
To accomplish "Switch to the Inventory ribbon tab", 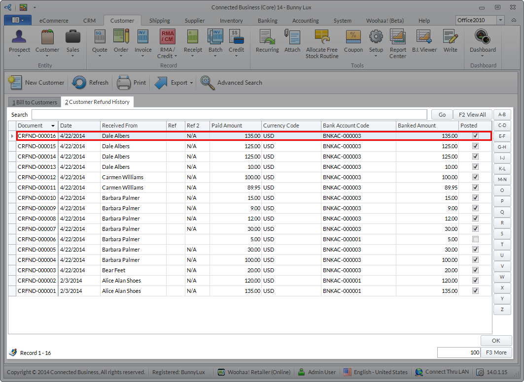I will click(x=231, y=21).
